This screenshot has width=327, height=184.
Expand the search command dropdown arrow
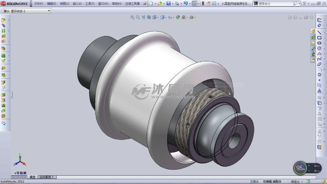[299, 4]
